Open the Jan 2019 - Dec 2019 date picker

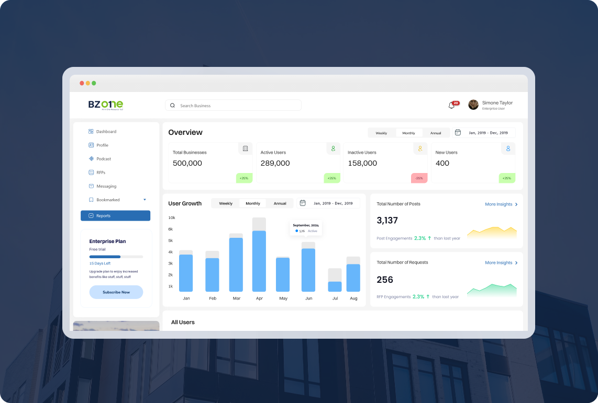(x=483, y=133)
